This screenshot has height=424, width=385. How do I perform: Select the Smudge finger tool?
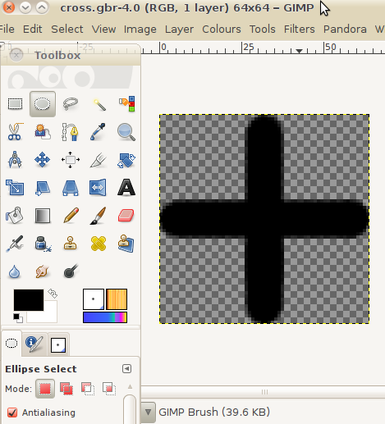[43, 271]
